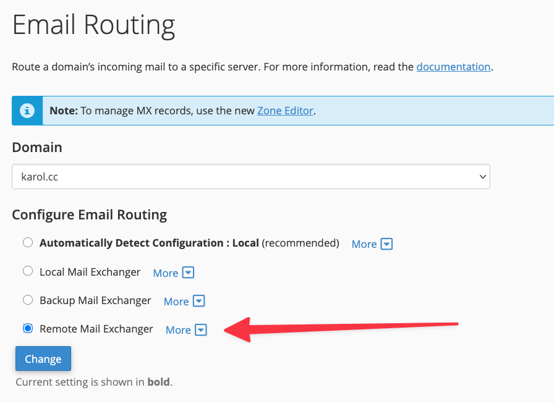Expand arrow icon beside Local Mail Exchanger
The image size is (554, 403).
pos(188,273)
